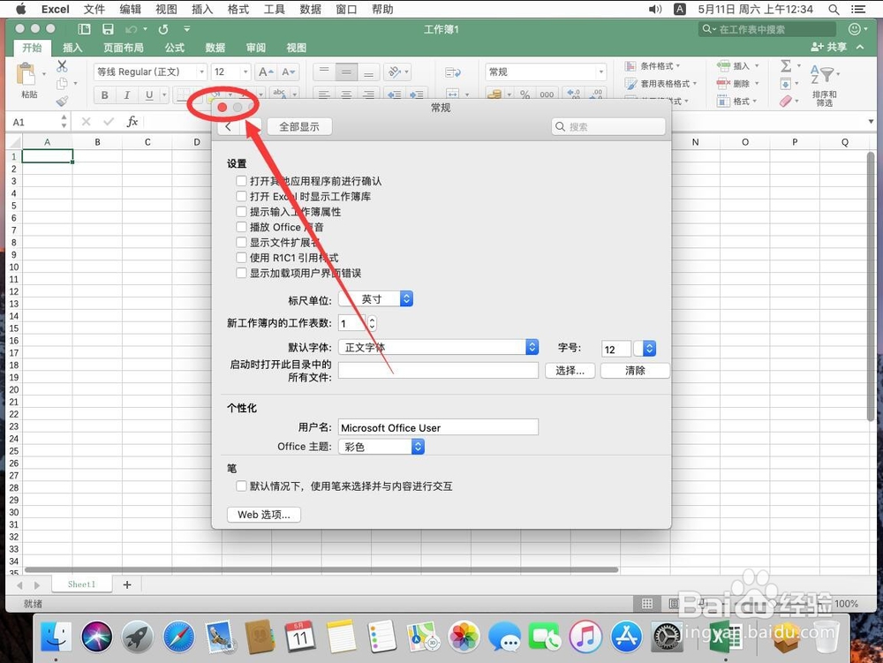Viewport: 883px width, 663px height.
Task: Increase font size with larger A icon
Action: click(265, 72)
